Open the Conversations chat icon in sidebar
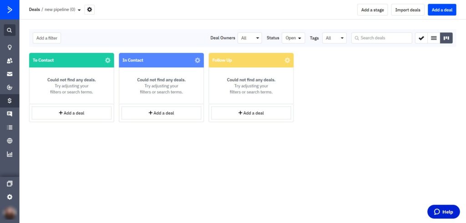466x223 pixels. tap(10, 114)
